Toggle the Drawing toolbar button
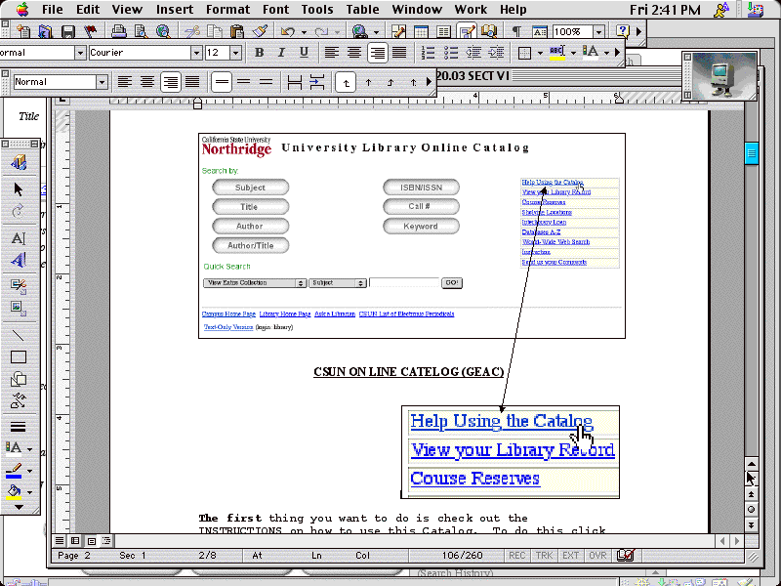The width and height of the screenshot is (781, 586). point(467,32)
